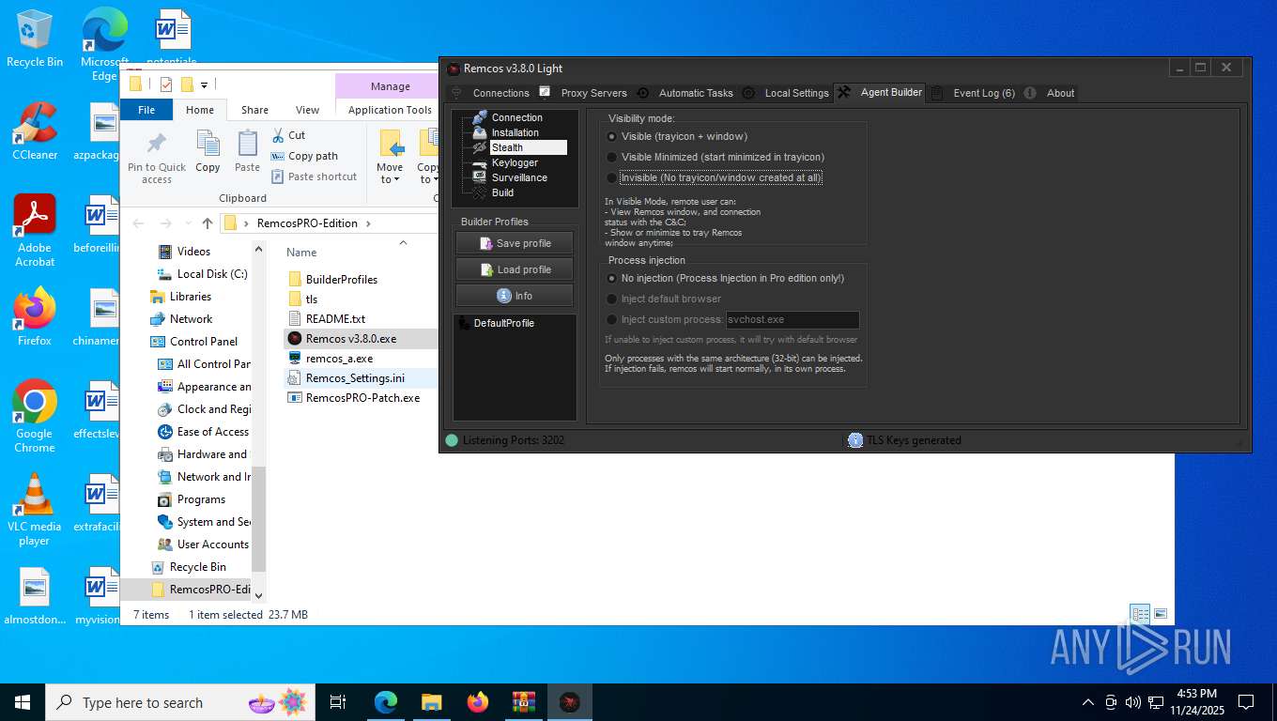Open Build section in builder tree

click(x=502, y=192)
